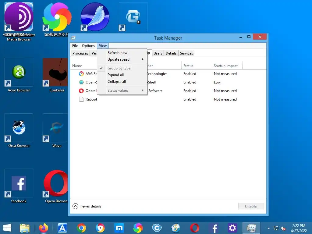The height and width of the screenshot is (234, 312).
Task: Open the File menu
Action: coord(75,46)
